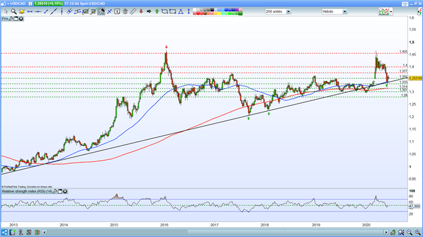
Task: Click the 2016 year label on time axis
Action: [x=164, y=225]
